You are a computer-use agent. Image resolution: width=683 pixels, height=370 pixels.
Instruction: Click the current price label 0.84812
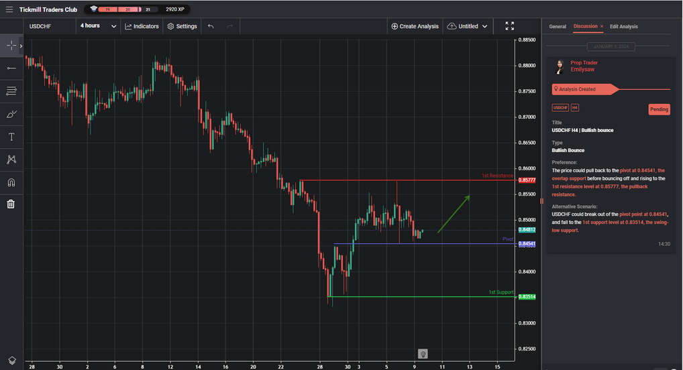pyautogui.click(x=527, y=230)
